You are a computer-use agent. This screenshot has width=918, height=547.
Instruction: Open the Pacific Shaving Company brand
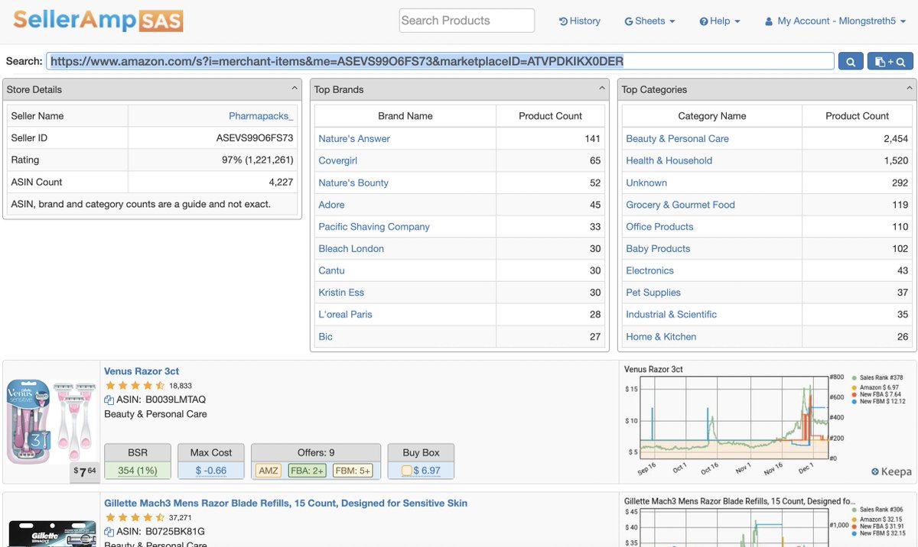[374, 227]
